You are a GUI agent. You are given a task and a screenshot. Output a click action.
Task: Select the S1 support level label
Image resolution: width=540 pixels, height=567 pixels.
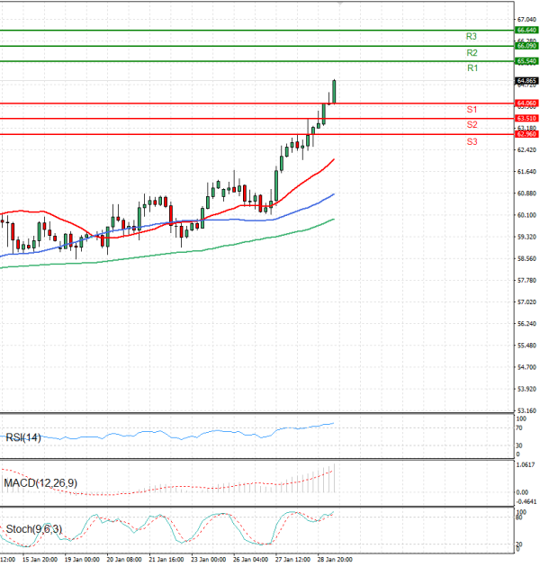click(x=472, y=109)
